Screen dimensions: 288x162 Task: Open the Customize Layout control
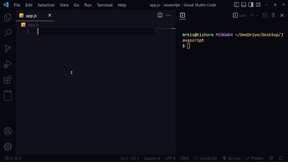coord(258,4)
